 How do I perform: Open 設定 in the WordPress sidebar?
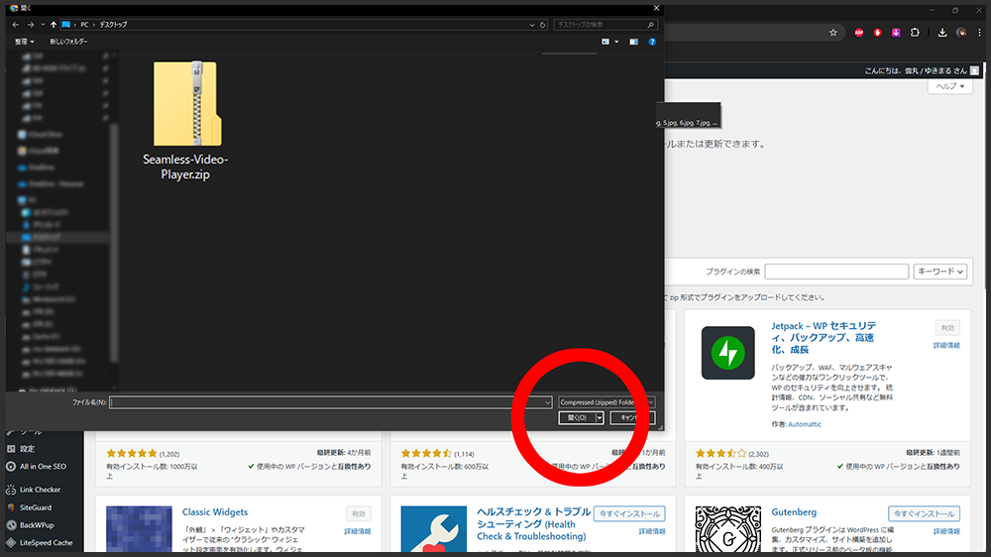[27, 449]
